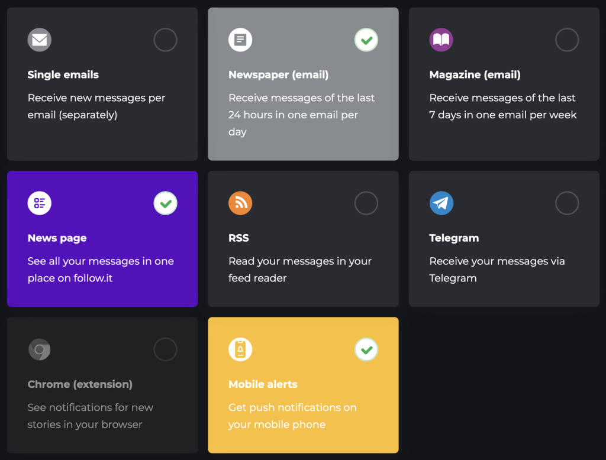Click the Telegram card title
The width and height of the screenshot is (606, 460).
(454, 238)
